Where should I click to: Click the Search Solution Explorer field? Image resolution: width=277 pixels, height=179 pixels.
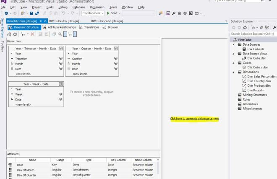click(252, 33)
